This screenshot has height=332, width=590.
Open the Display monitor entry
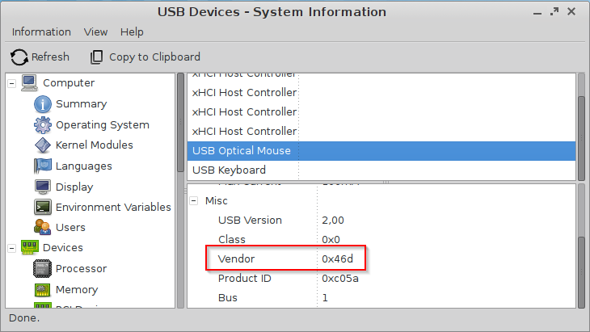coord(74,187)
